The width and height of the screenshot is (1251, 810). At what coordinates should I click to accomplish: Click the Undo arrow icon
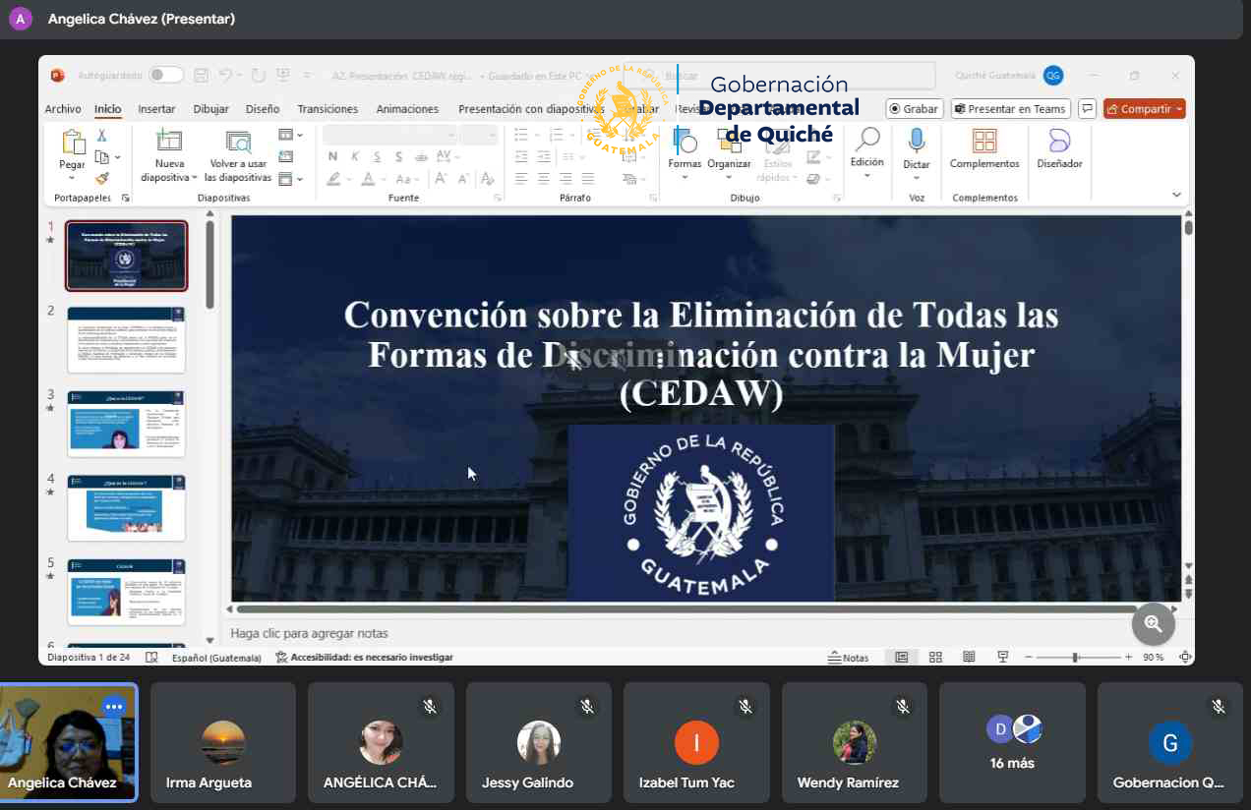[225, 75]
